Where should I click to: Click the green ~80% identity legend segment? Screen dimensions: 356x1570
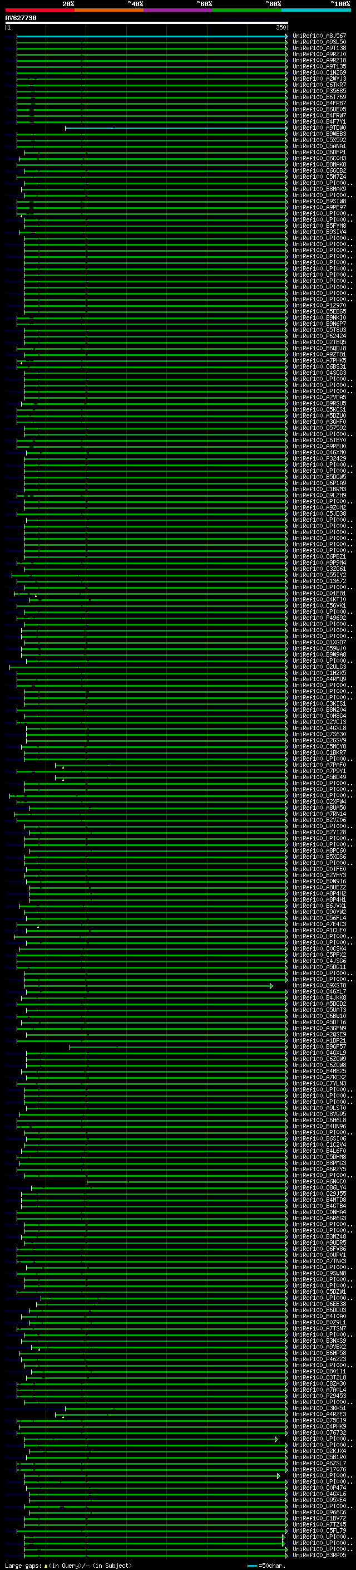click(x=247, y=10)
